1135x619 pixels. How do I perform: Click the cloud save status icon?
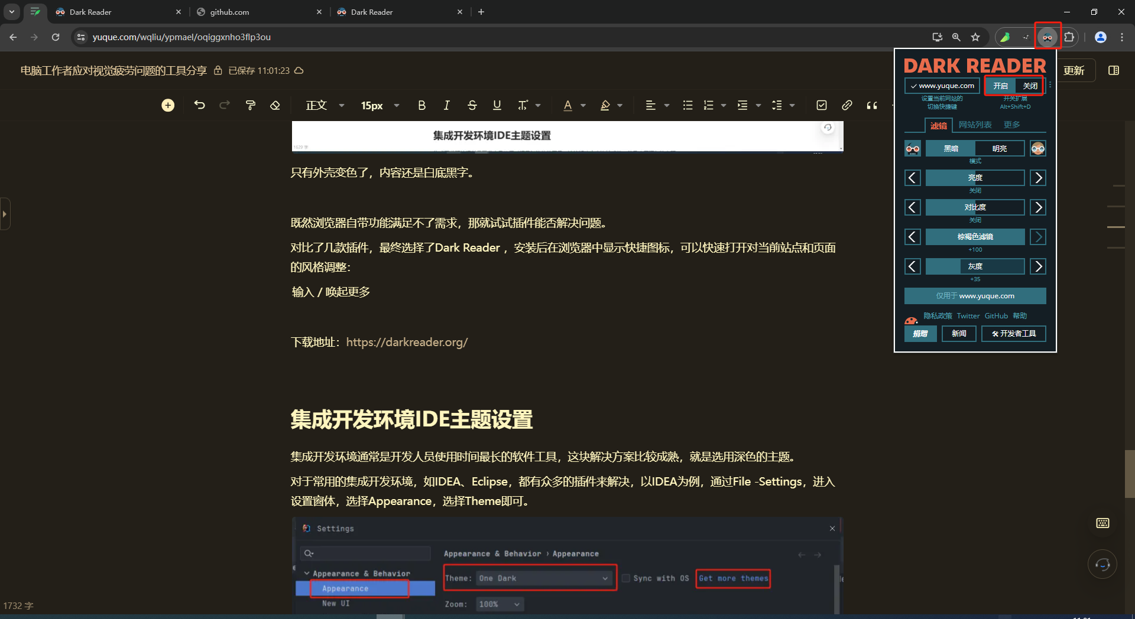click(x=299, y=70)
